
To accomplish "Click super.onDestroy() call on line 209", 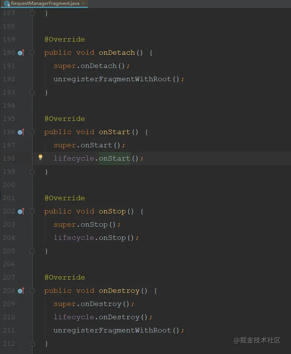I will (x=94, y=304).
